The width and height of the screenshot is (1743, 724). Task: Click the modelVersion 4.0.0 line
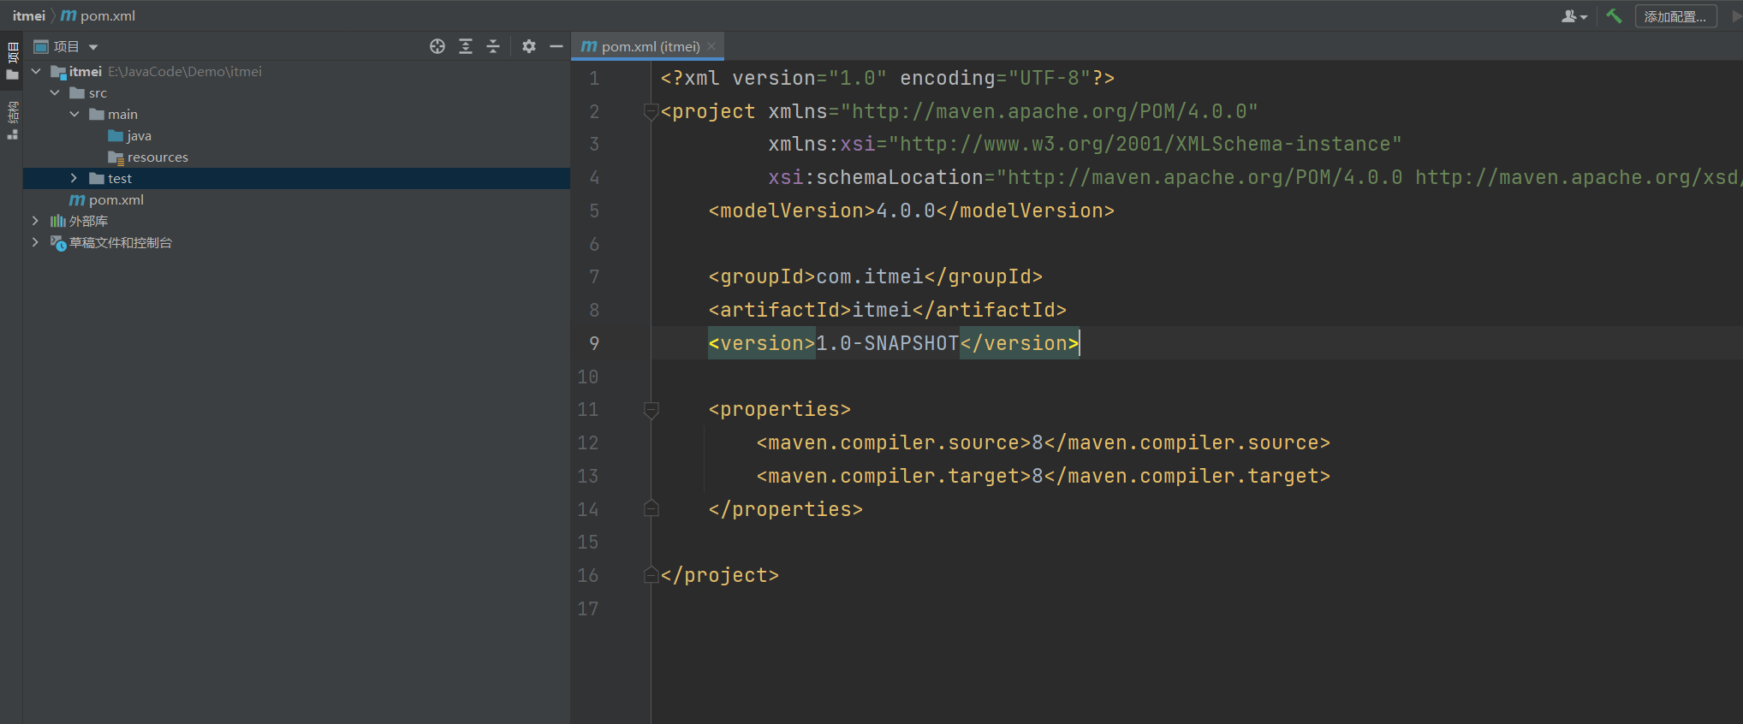tap(912, 211)
